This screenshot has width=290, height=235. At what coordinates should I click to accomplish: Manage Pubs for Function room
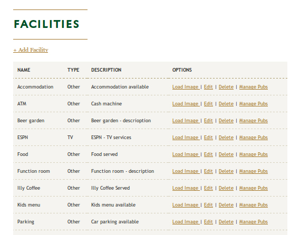(x=254, y=171)
